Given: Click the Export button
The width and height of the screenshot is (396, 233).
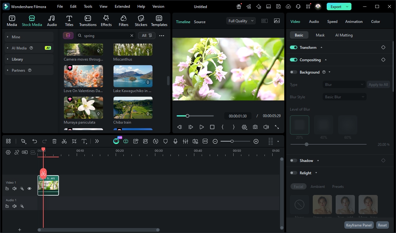Looking at the screenshot, I should 336,6.
